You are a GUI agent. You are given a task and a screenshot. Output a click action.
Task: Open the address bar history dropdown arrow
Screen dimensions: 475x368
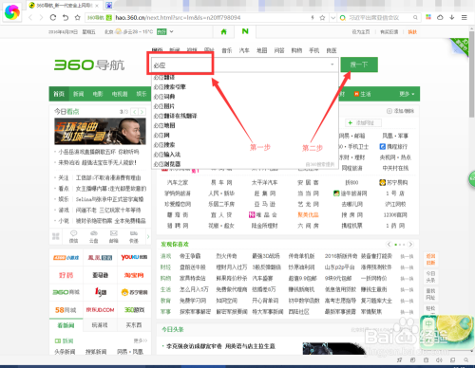[332, 18]
